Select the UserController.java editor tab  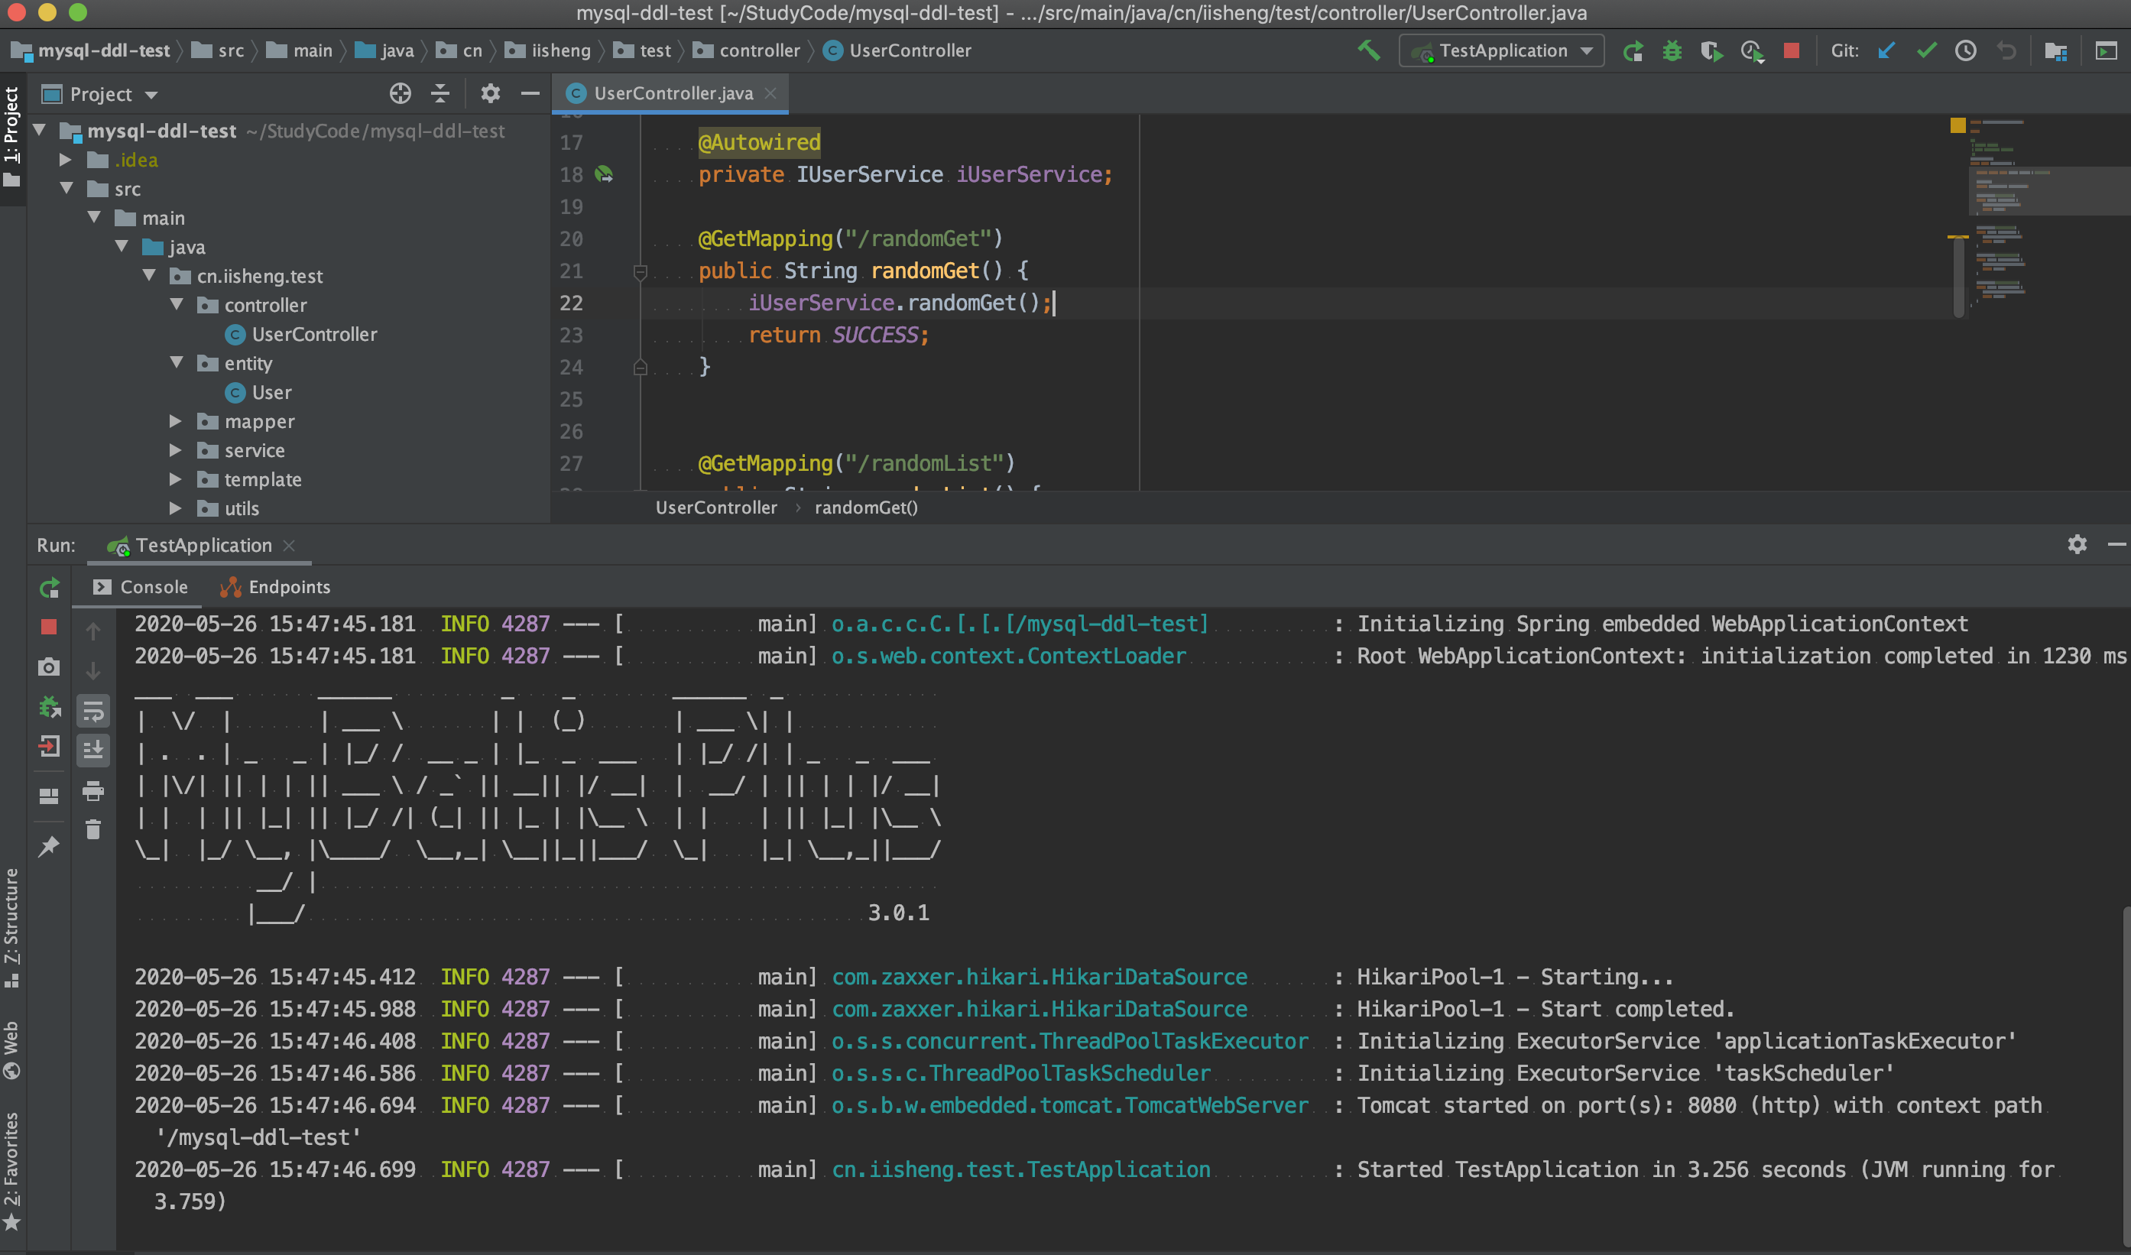point(673,94)
